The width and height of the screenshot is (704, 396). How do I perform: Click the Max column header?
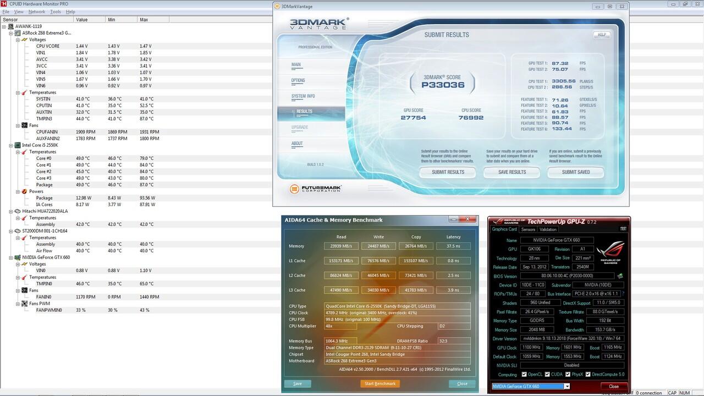[x=153, y=20]
